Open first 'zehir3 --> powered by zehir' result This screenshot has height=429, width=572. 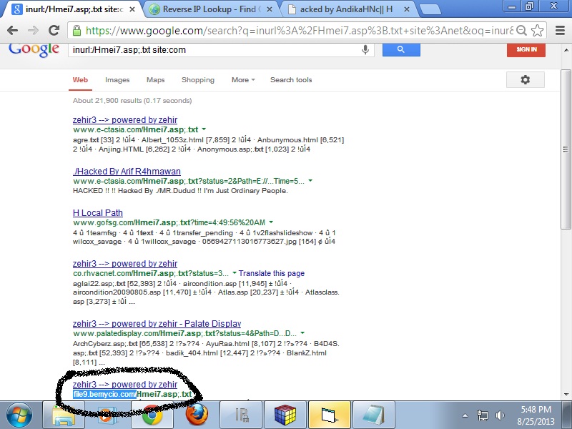coord(124,119)
